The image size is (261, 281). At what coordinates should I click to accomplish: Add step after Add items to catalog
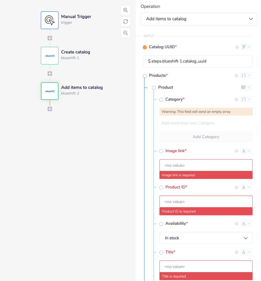[x=50, y=109]
